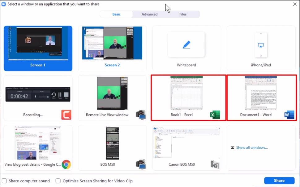300x187 pixels.
Task: Open the Files tab
Action: click(x=183, y=14)
